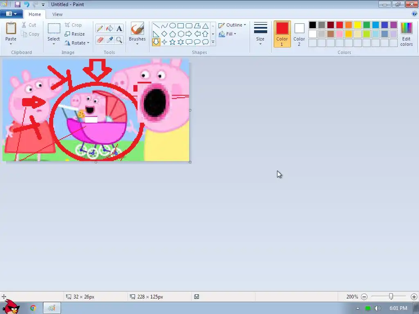
Task: Select the Fill with color bucket tool
Action: pos(110,28)
